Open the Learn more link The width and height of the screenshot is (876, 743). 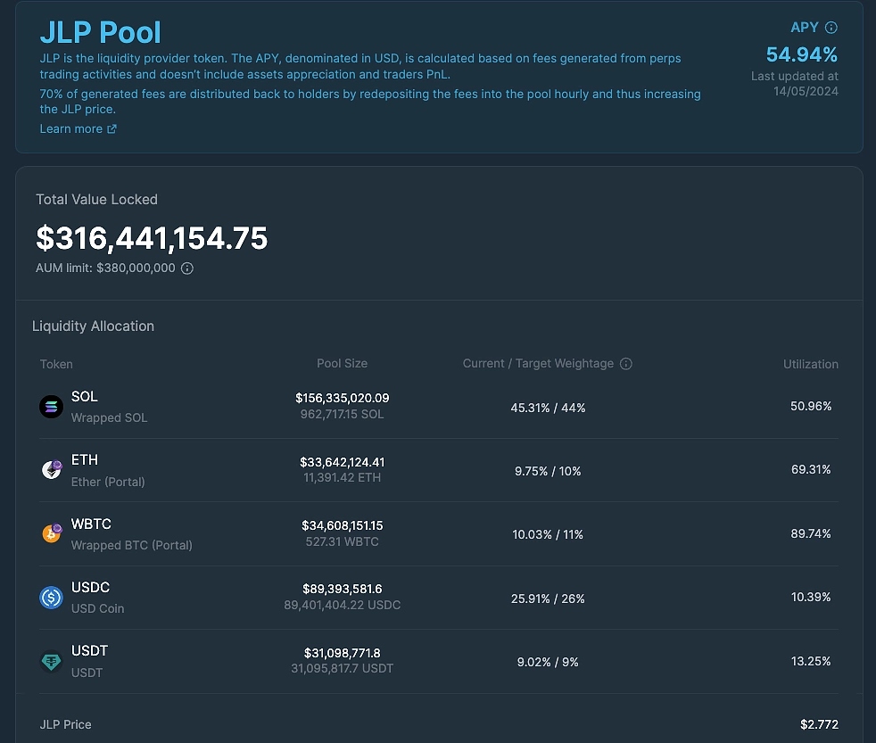(x=71, y=129)
